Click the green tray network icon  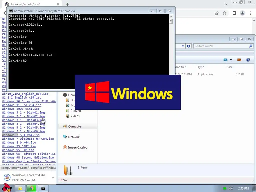[225, 188]
